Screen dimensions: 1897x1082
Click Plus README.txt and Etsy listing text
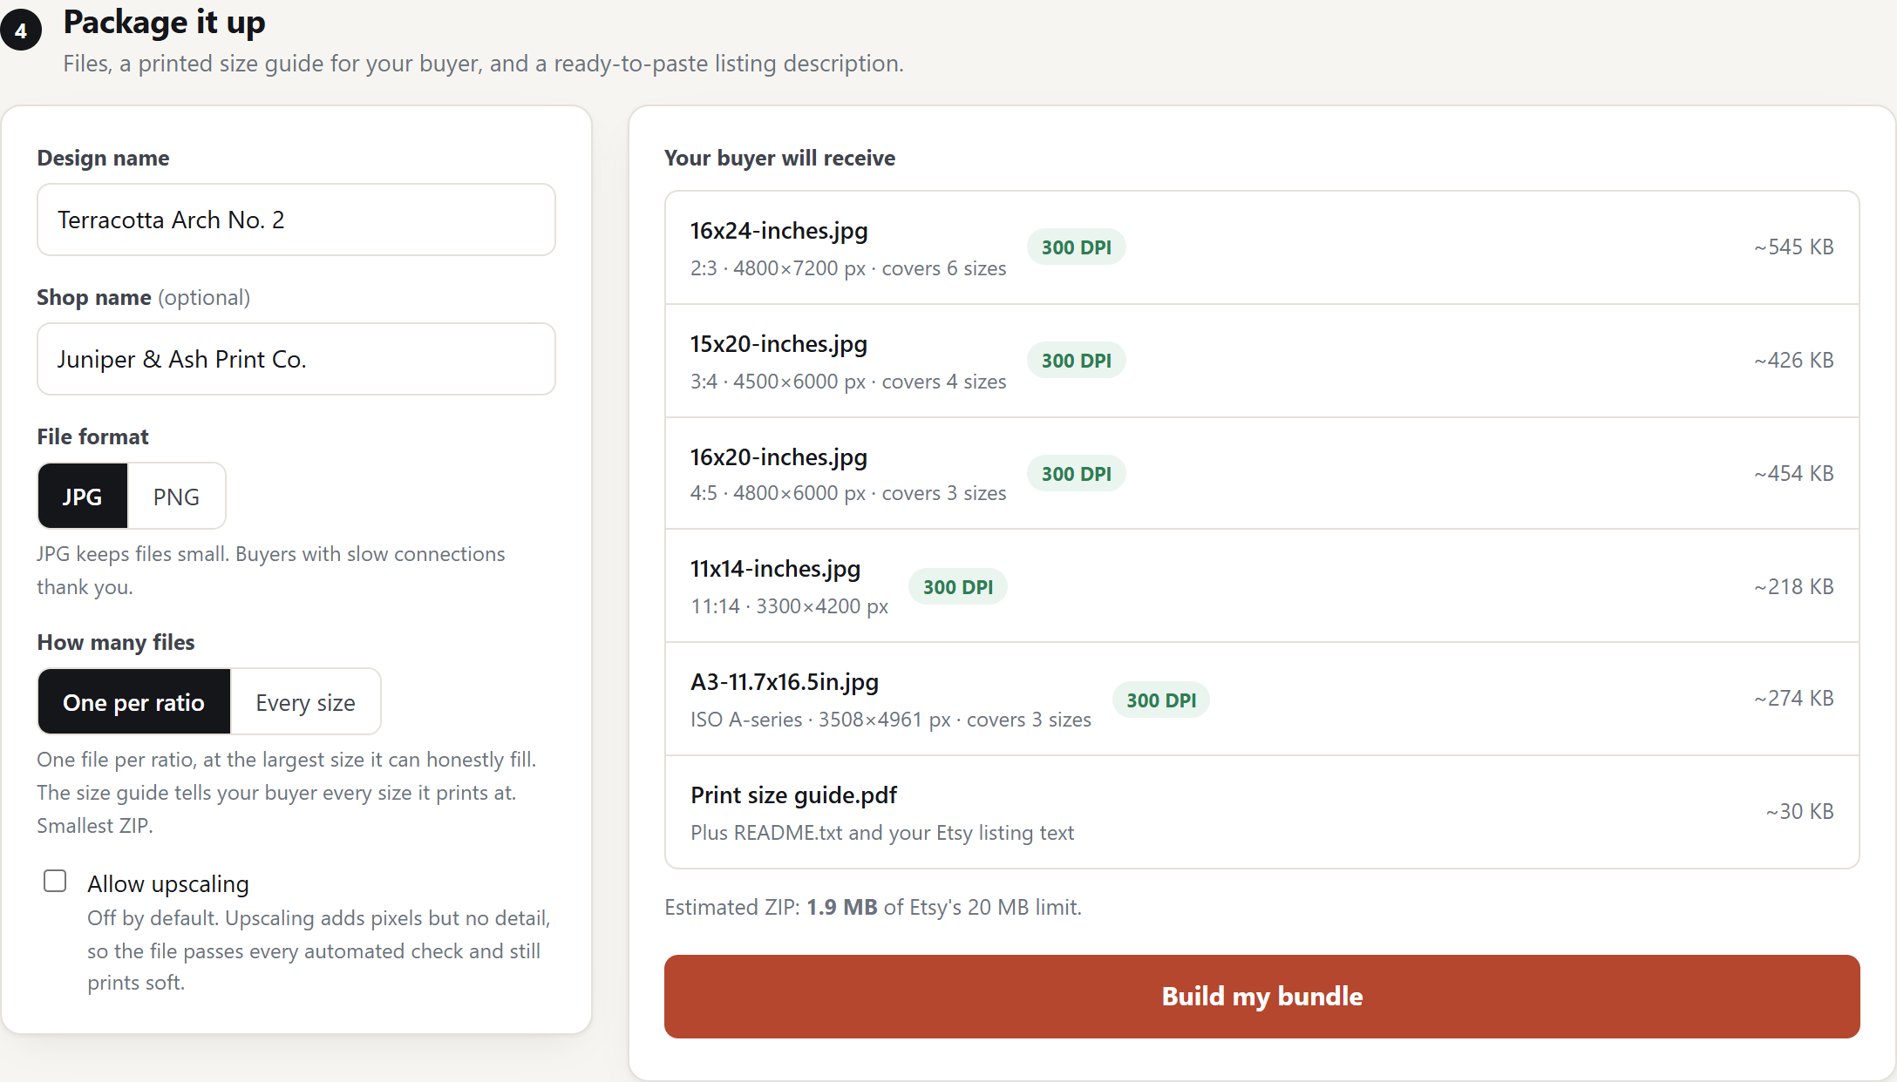click(882, 833)
